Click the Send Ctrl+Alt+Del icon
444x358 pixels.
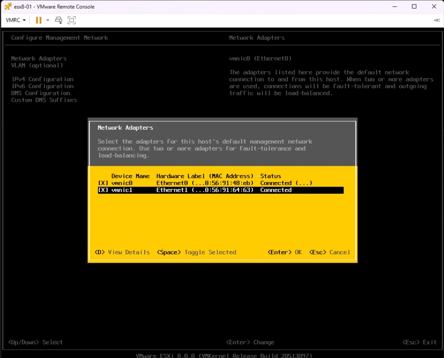[59, 20]
